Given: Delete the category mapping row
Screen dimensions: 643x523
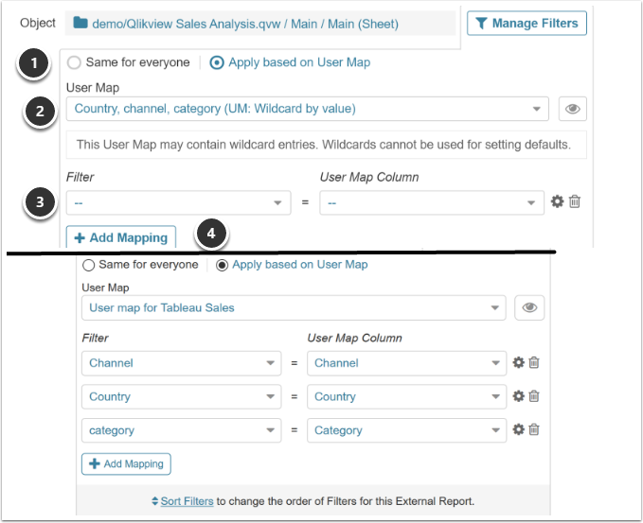Looking at the screenshot, I should [x=534, y=430].
